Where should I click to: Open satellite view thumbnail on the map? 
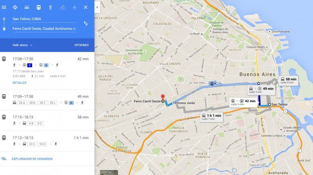pyautogui.click(x=109, y=172)
